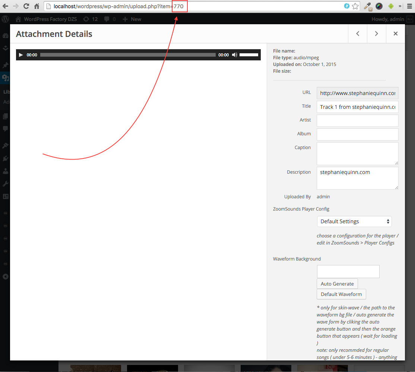
Task: Reload the browser page
Action: (26, 6)
